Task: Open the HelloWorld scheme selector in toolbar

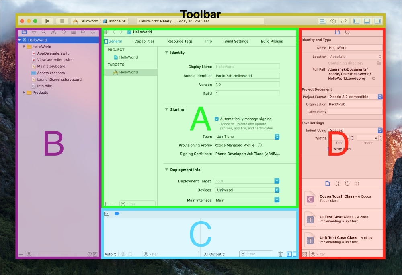Action: tap(86, 21)
